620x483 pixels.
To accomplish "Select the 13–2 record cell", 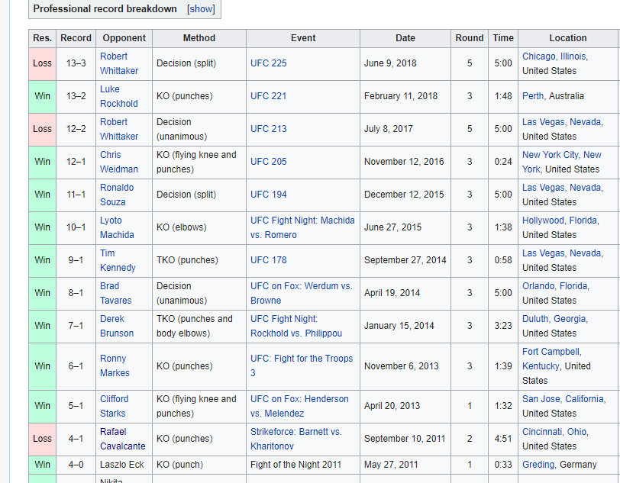I will (76, 96).
